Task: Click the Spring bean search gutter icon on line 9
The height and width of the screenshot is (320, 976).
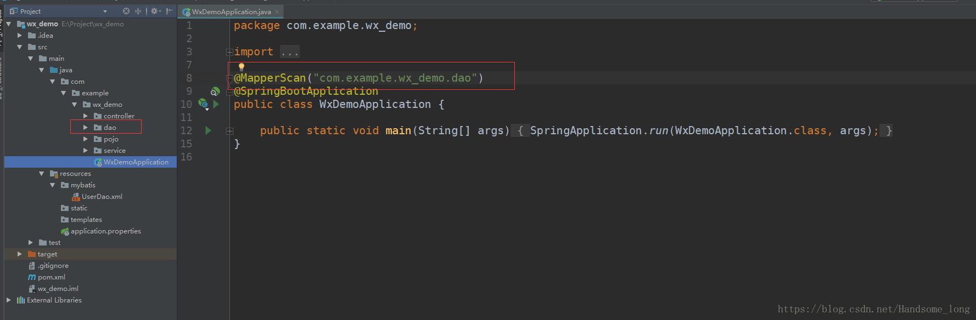Action: tap(215, 92)
